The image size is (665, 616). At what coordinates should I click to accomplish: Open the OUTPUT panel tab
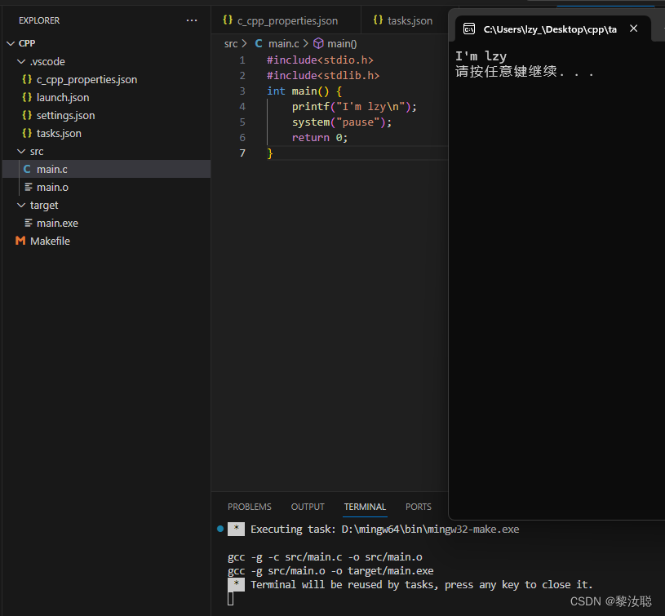[308, 507]
